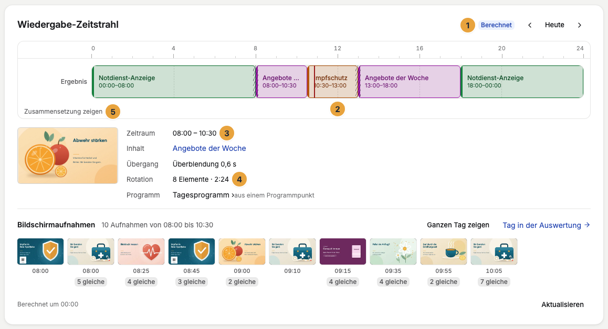The width and height of the screenshot is (608, 329).
Task: Click the Ergebnis row label
Action: (x=74, y=82)
